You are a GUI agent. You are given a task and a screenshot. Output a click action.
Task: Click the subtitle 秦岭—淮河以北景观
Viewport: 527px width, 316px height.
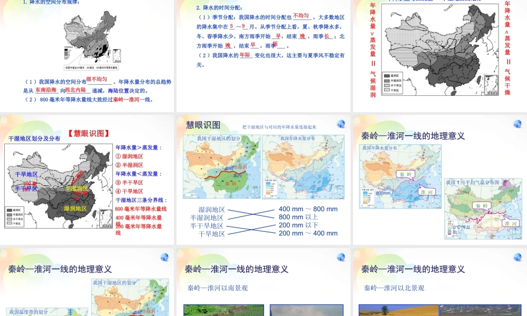tap(394, 288)
